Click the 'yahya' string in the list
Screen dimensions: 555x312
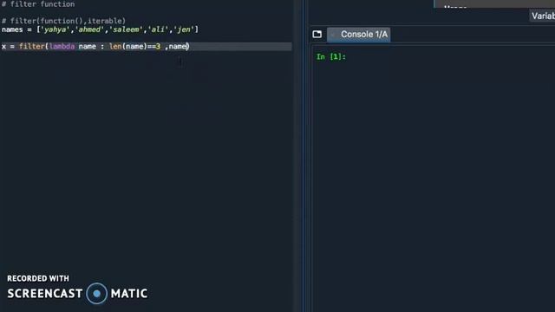pyautogui.click(x=55, y=29)
